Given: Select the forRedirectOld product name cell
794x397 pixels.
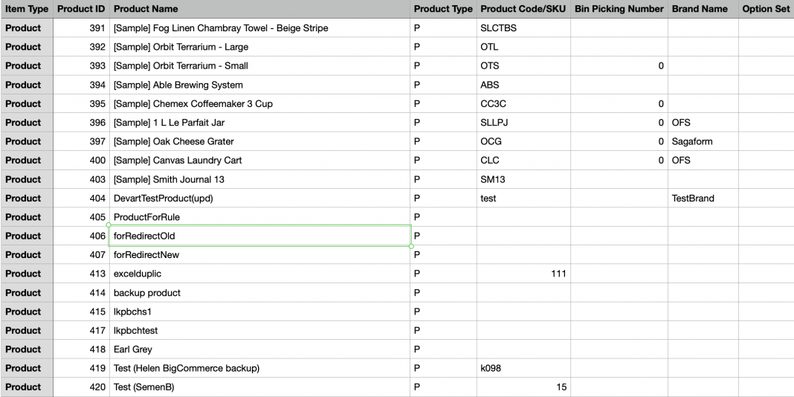Looking at the screenshot, I should pos(259,236).
